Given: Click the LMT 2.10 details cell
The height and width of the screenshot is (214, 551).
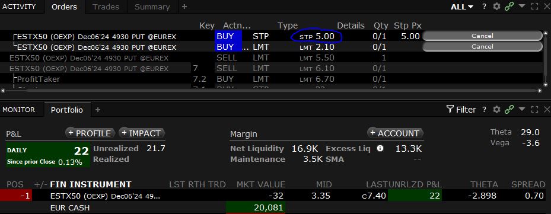Looking at the screenshot, I should coord(317,47).
